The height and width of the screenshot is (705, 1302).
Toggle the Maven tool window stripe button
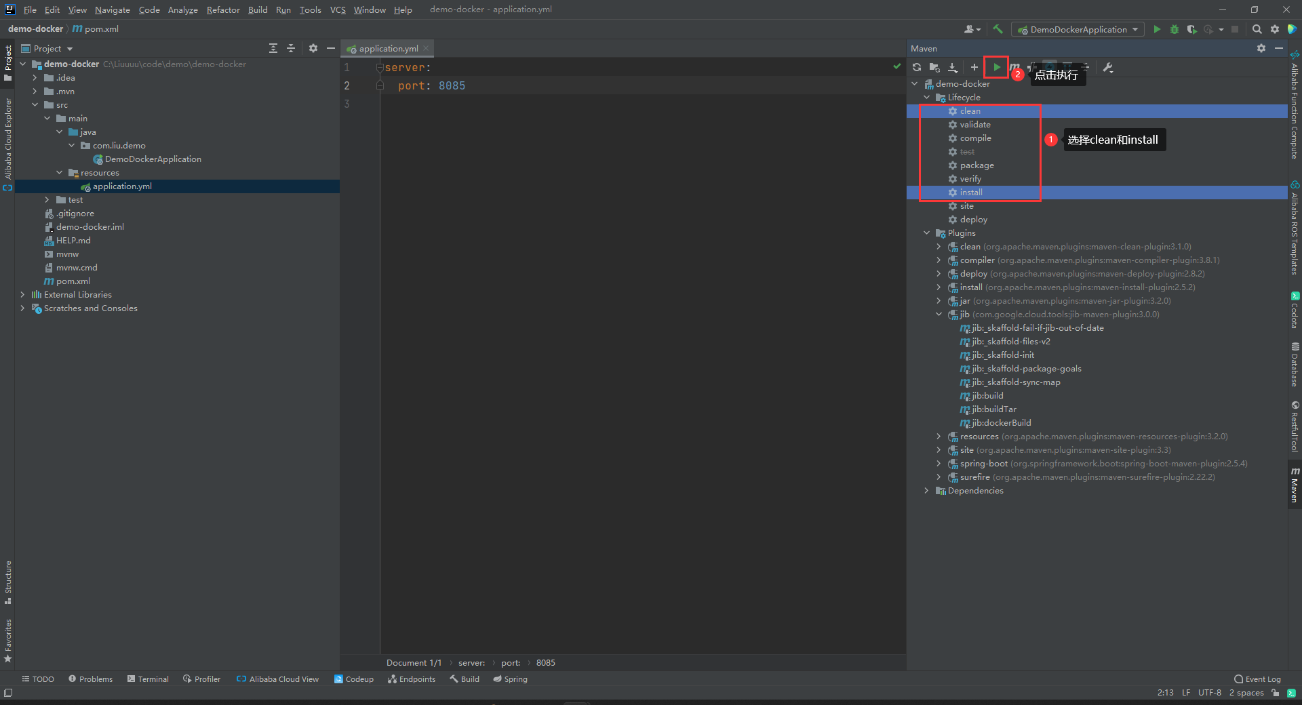pyautogui.click(x=1295, y=485)
